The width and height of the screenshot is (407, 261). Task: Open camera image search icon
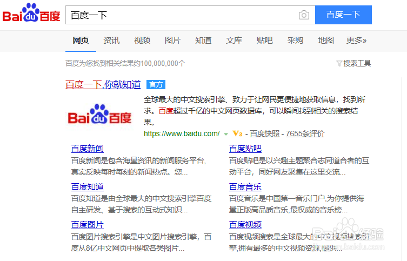click(304, 15)
